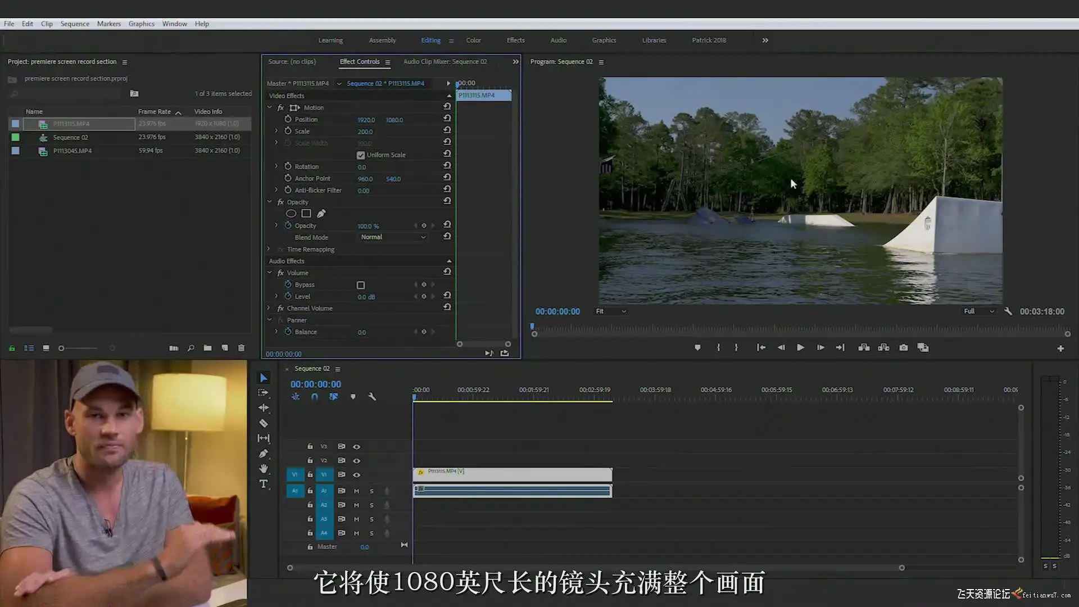Screen dimensions: 1079x607
Task: Select the Hand tool
Action: tap(263, 469)
